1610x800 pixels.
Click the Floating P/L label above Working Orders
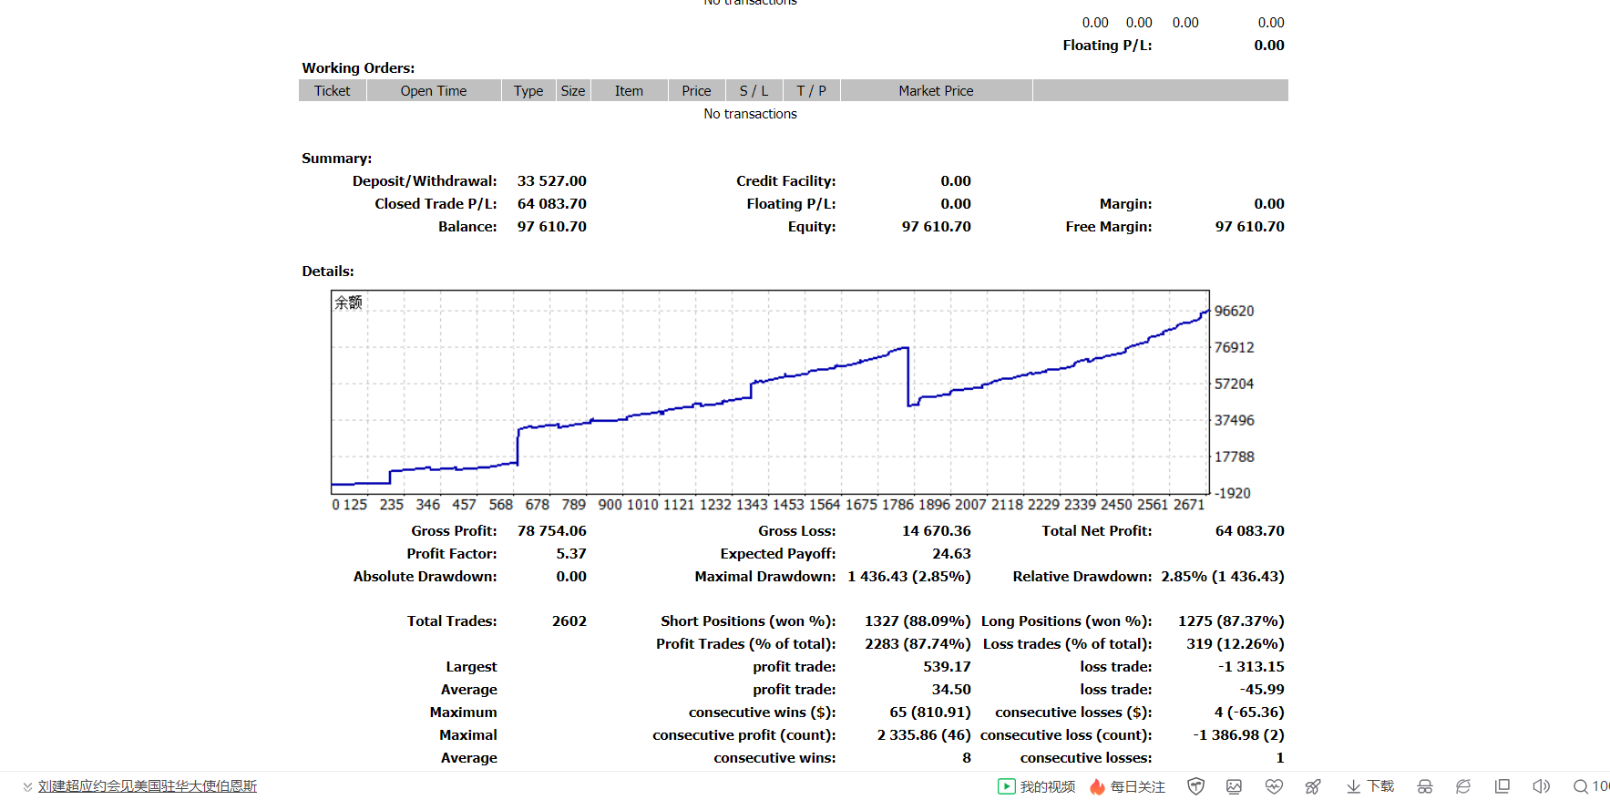click(x=1108, y=46)
